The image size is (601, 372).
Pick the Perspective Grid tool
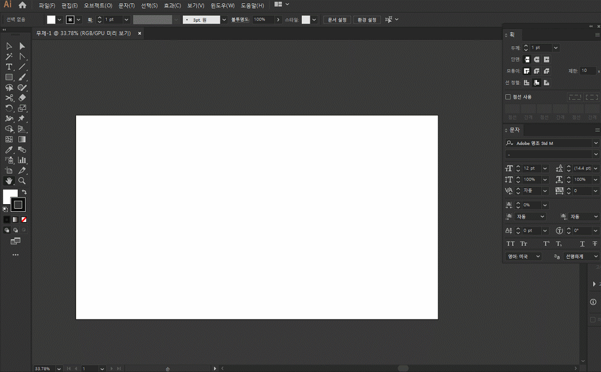tap(22, 129)
